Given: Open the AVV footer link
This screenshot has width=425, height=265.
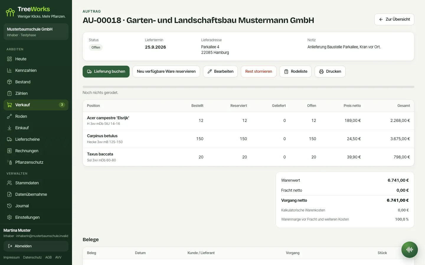Looking at the screenshot, I should (58, 257).
